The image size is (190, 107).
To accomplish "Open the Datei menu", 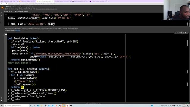I will point(6,9).
